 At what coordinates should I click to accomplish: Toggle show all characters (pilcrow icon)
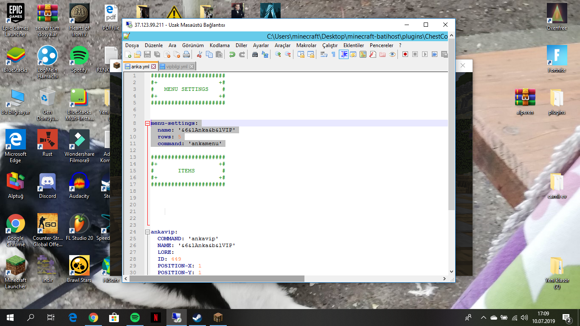pyautogui.click(x=333, y=54)
